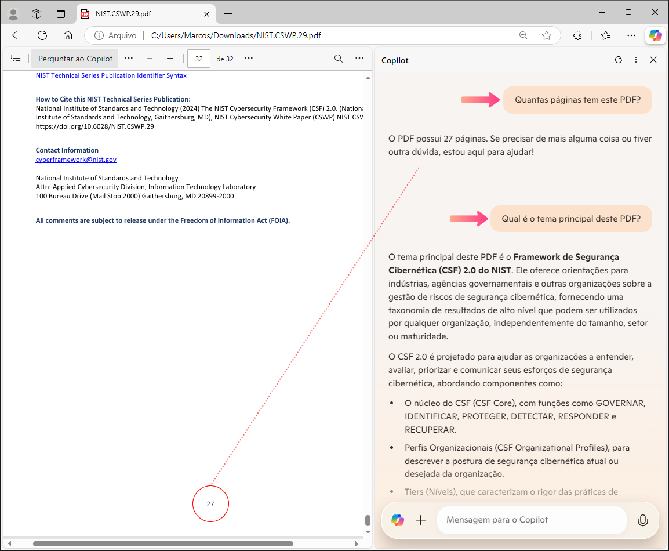This screenshot has height=551, width=669.
Task: Click the page number 27 footer
Action: pyautogui.click(x=210, y=504)
